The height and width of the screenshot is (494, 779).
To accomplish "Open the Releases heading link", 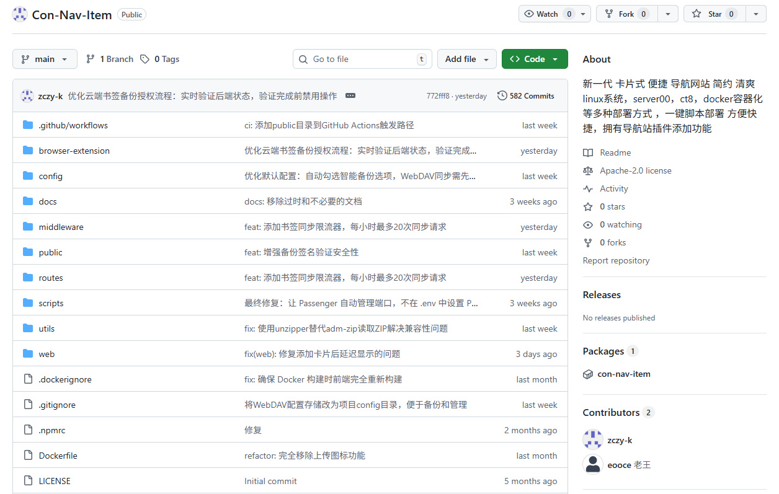I will coord(602,295).
